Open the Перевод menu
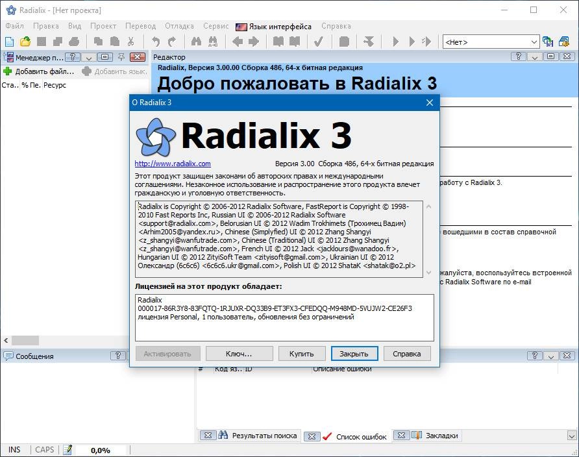Screen dimensions: 579x457 (x=141, y=26)
